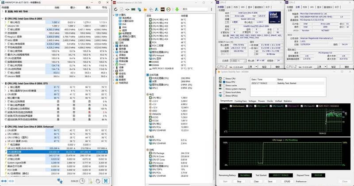This screenshot has width=354, height=186.
Task: Enable the Stress local disks checkbox
Action: click(x=224, y=92)
